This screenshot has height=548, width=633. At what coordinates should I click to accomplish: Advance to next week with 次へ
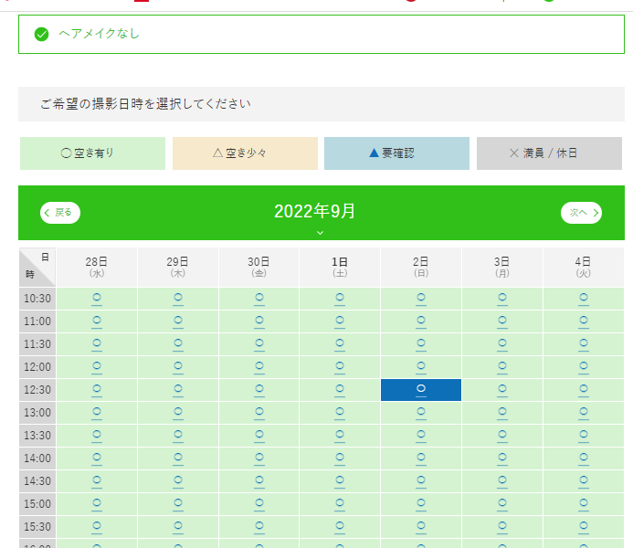click(581, 212)
